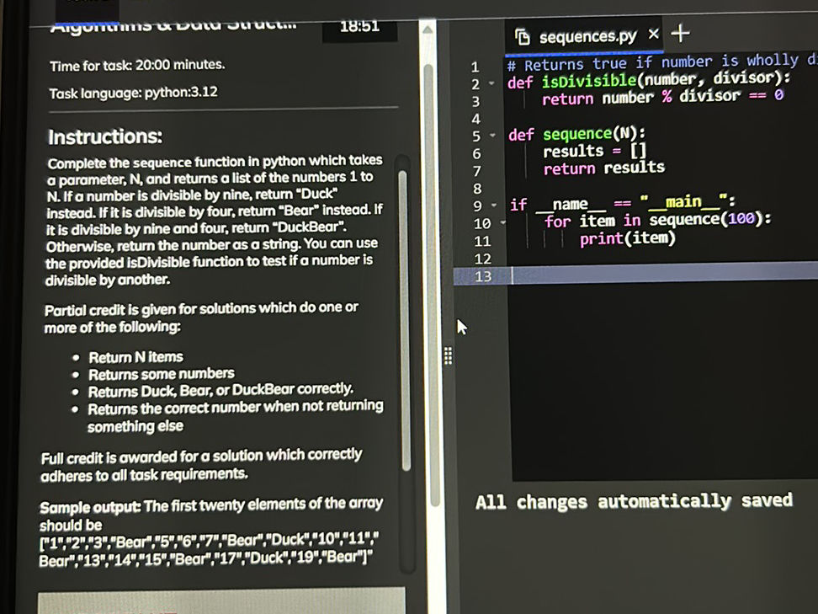Close the sequences.py tab

click(653, 35)
